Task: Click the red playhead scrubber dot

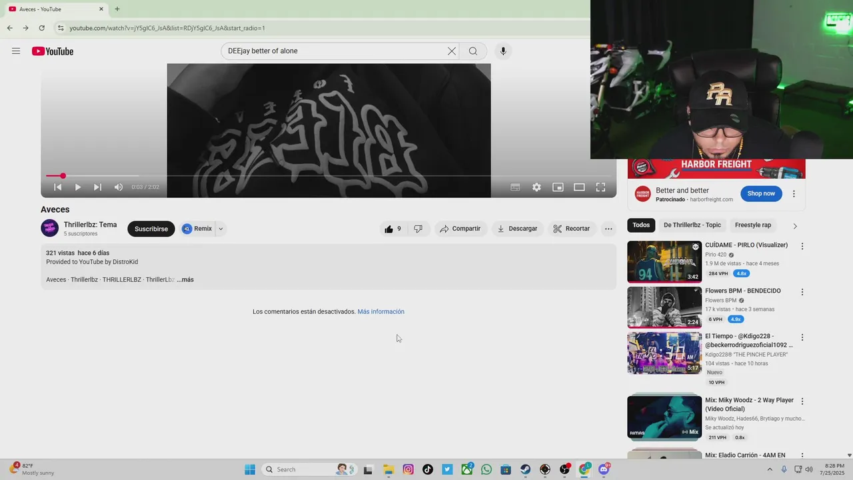Action: click(x=63, y=176)
